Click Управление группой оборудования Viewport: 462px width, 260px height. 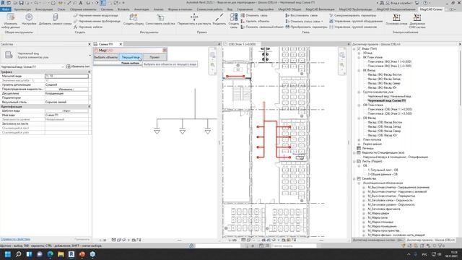pos(356,21)
